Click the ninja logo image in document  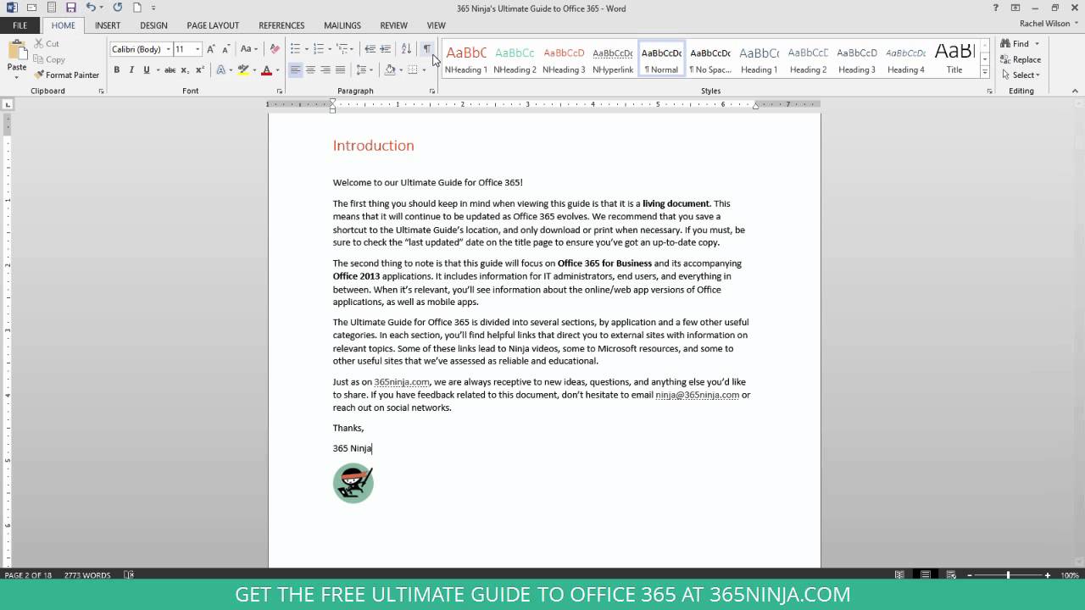point(353,483)
